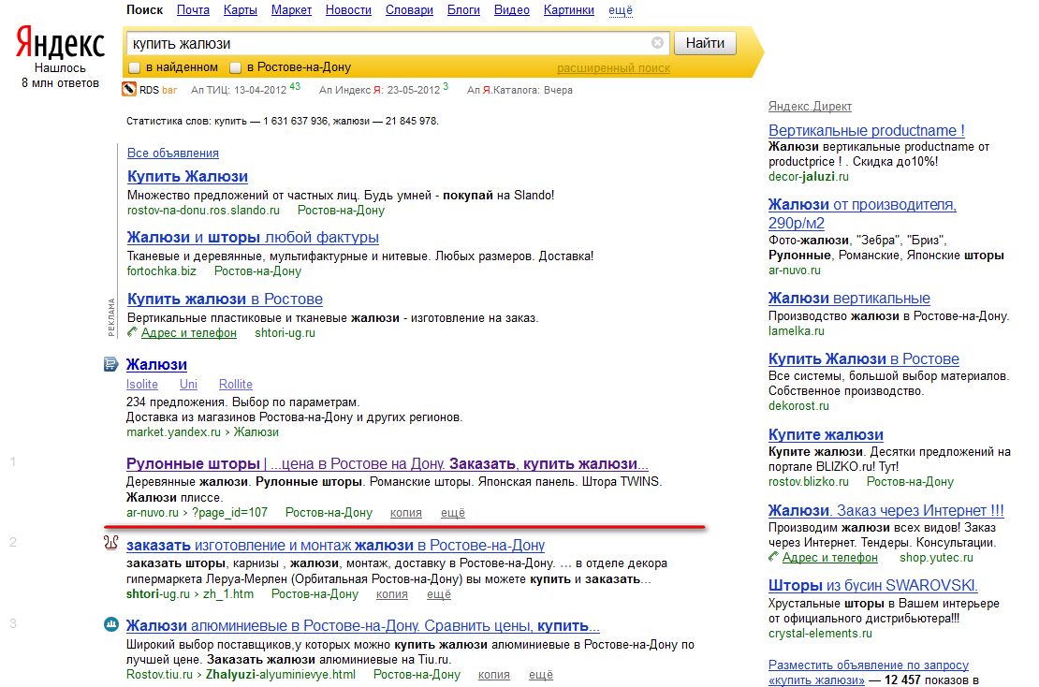
Task: Click the market.yandex.ru > Жалюзи green URL
Action: 202,431
